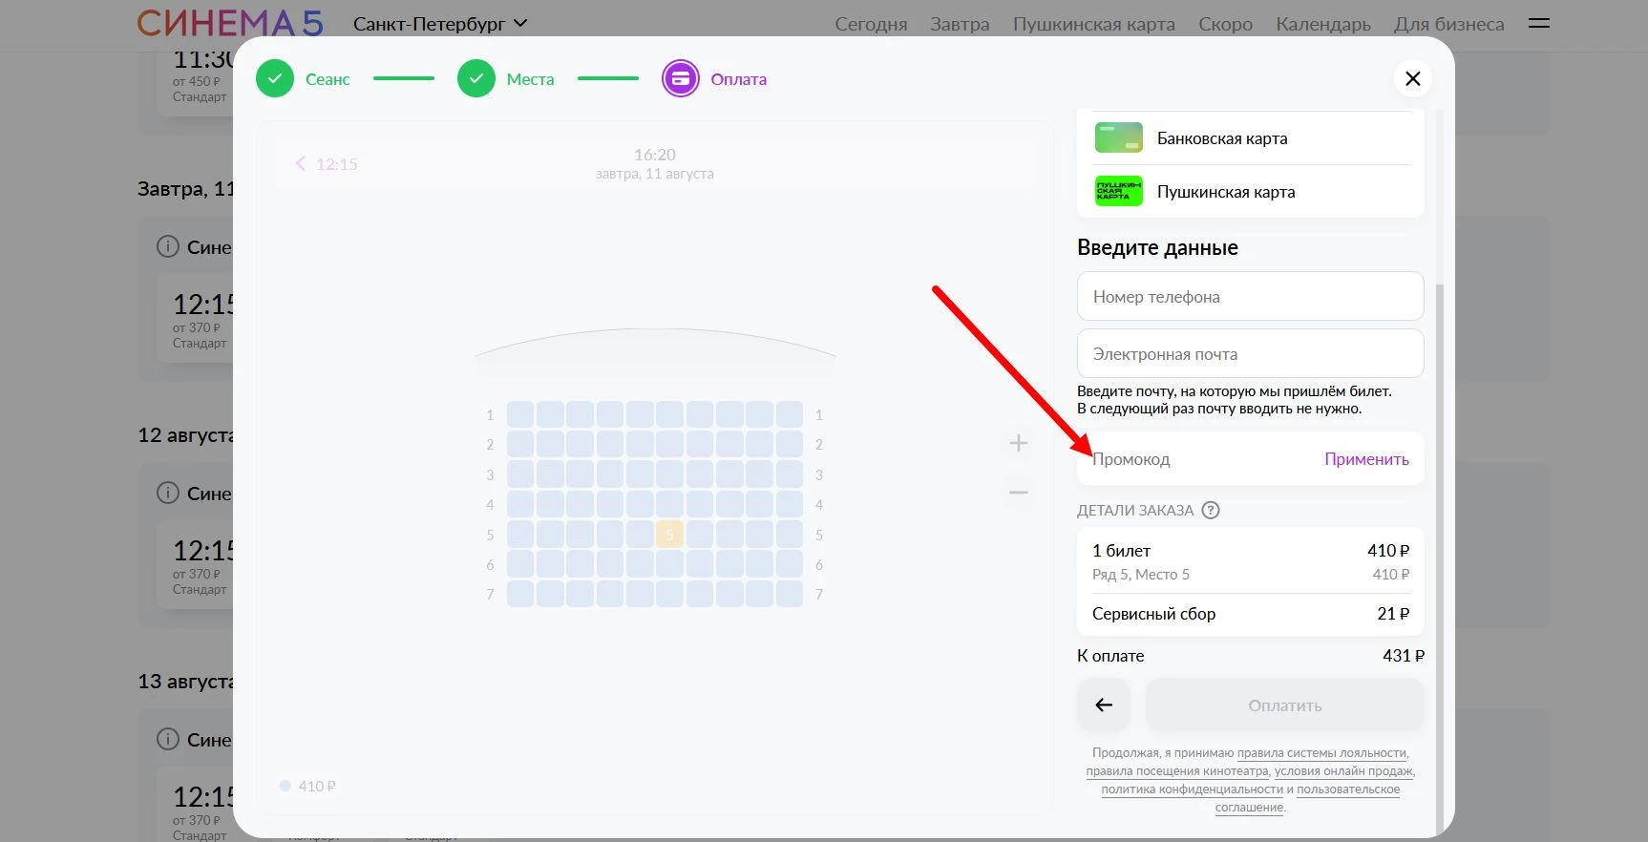Viewport: 1648px width, 842px height.
Task: Go to previous session time 12:15
Action: [x=327, y=164]
